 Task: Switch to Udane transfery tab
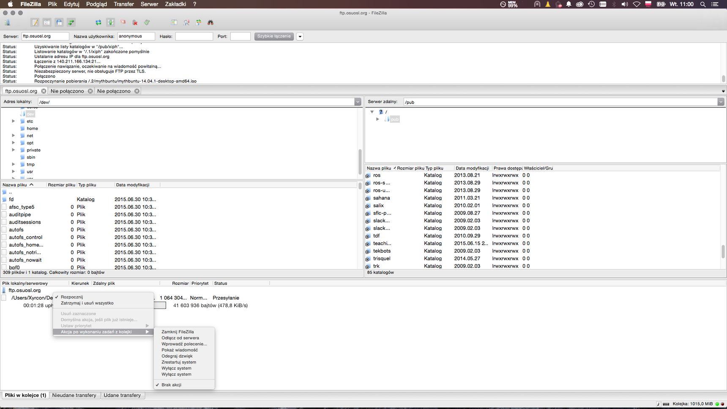click(122, 395)
